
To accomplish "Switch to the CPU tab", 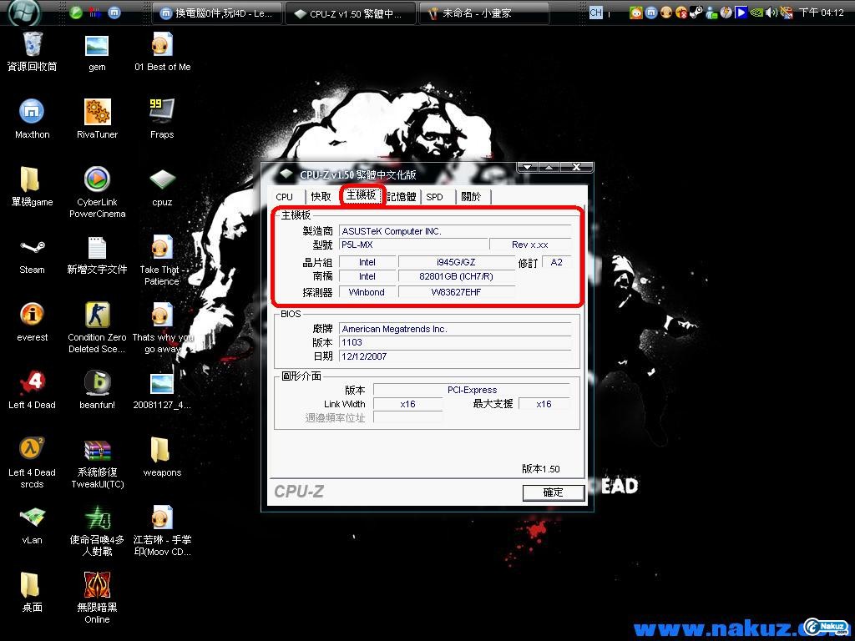I will [285, 197].
